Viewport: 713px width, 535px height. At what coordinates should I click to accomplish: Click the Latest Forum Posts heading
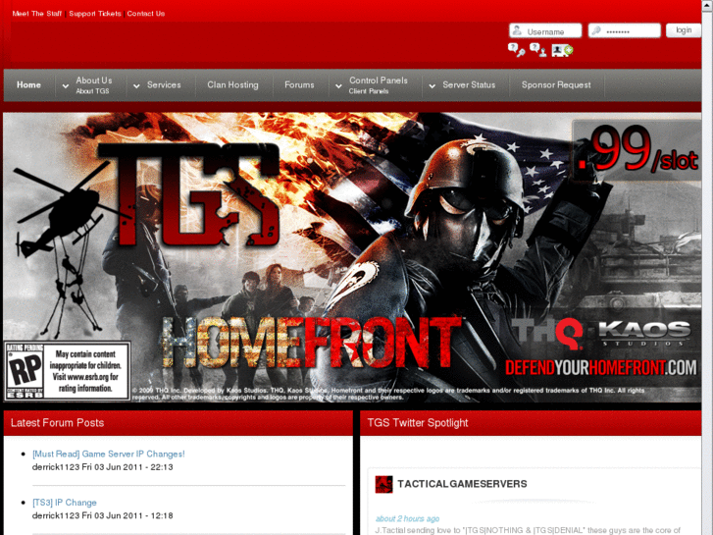(x=57, y=423)
